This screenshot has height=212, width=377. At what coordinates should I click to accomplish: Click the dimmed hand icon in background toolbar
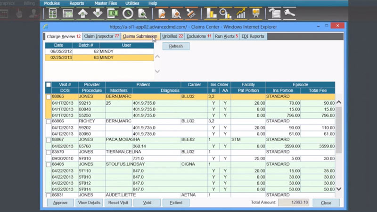pyautogui.click(x=19, y=14)
